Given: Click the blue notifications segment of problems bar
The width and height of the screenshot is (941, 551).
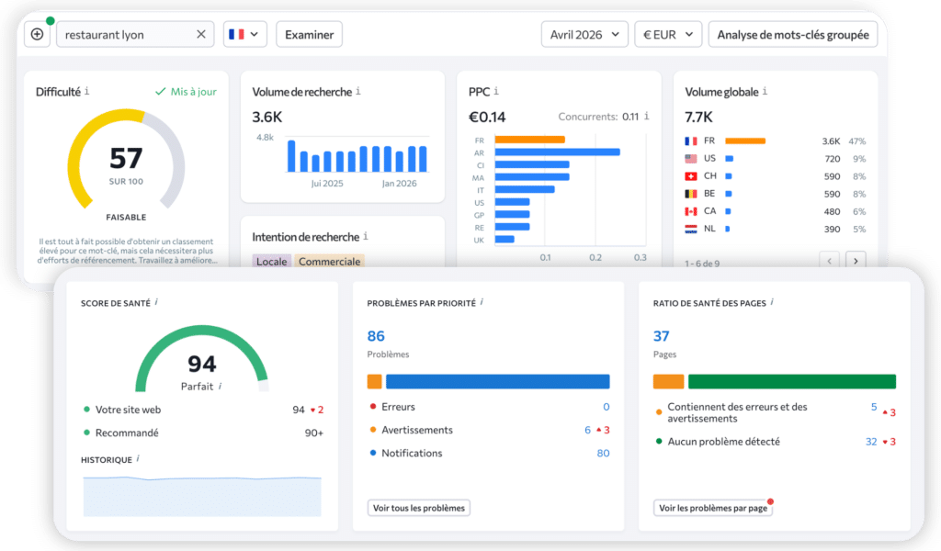Looking at the screenshot, I should (497, 381).
